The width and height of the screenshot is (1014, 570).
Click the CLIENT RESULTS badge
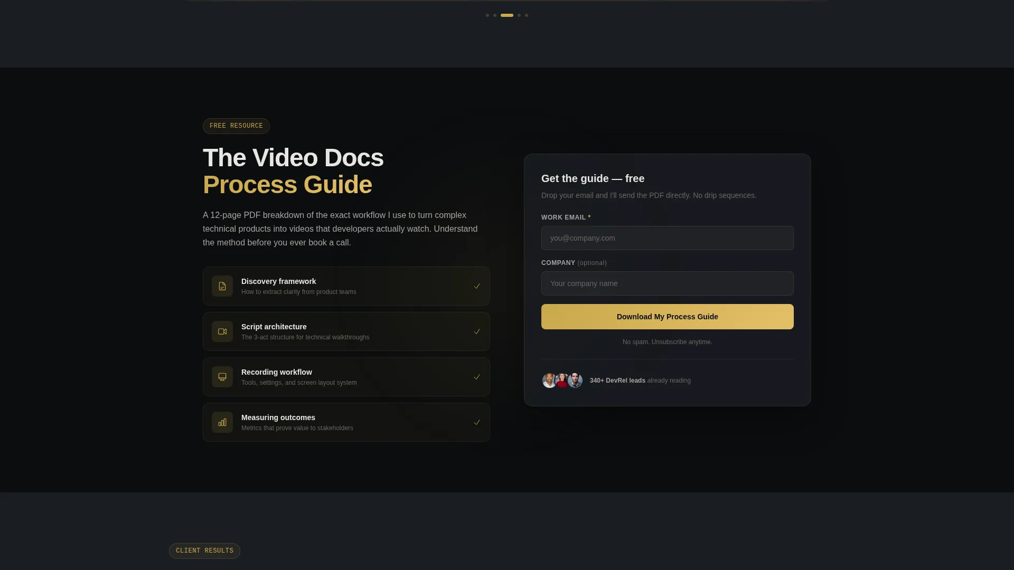point(204,551)
